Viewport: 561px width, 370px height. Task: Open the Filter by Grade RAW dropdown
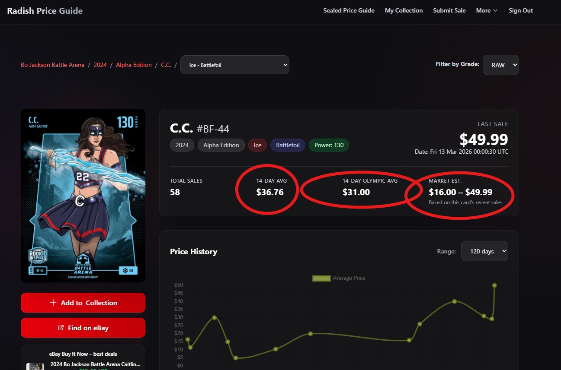(500, 65)
